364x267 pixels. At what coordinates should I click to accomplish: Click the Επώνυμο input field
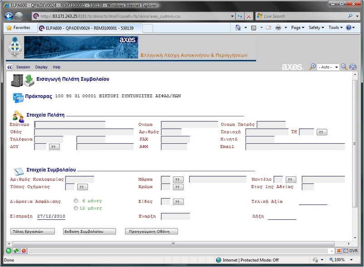pyautogui.click(x=69, y=125)
